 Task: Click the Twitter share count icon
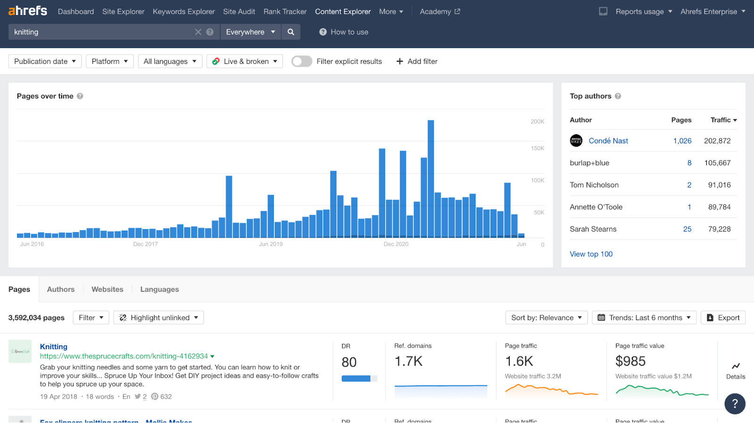tap(138, 397)
